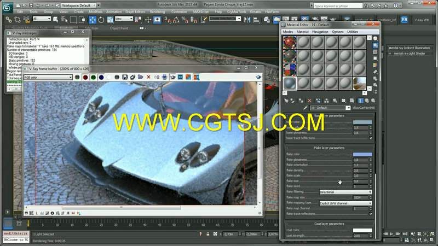
Task: Toggle the 3D Snaps icon
Action: tap(168, 20)
